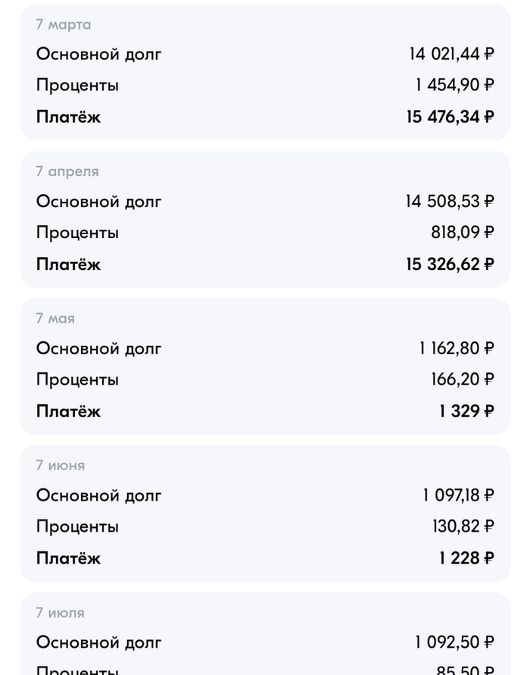Screen dimensions: 530x675
Task: Click Основной долг label in 7 мая card
Action: (x=98, y=349)
